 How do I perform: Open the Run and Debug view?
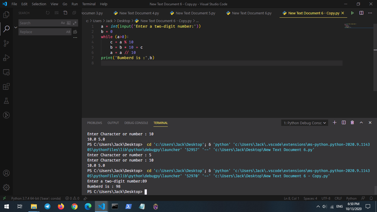tap(6, 58)
